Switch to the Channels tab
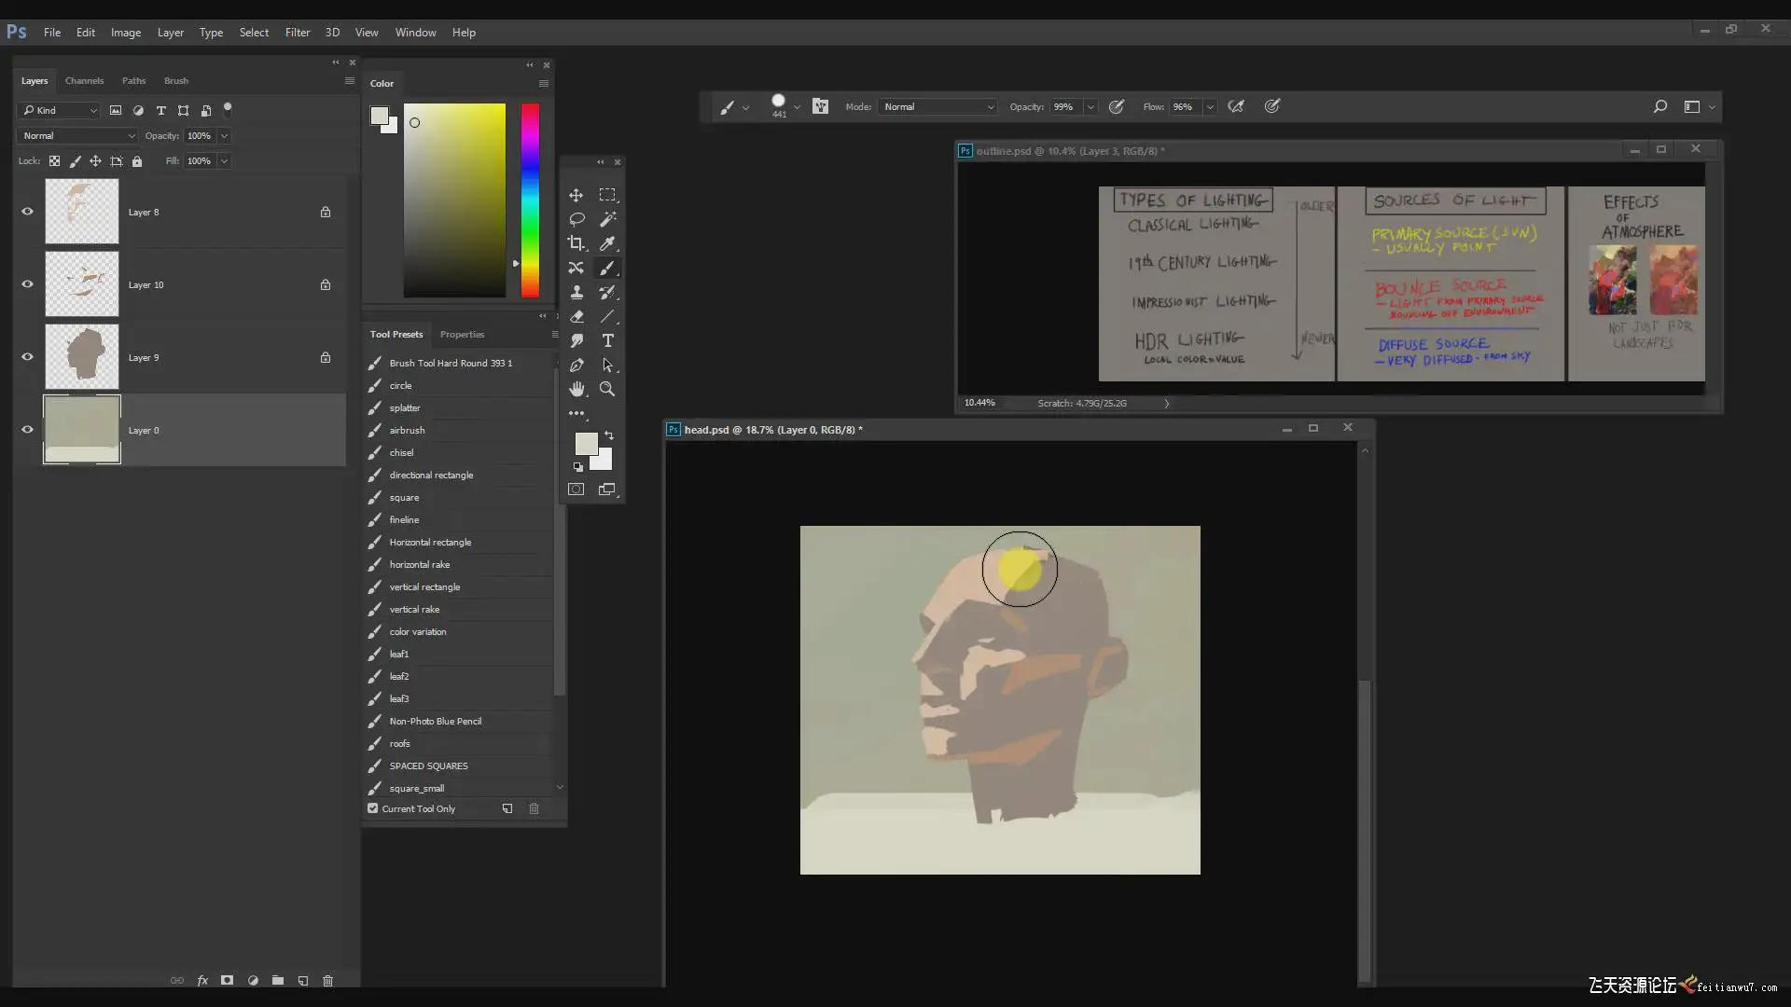 84,81
